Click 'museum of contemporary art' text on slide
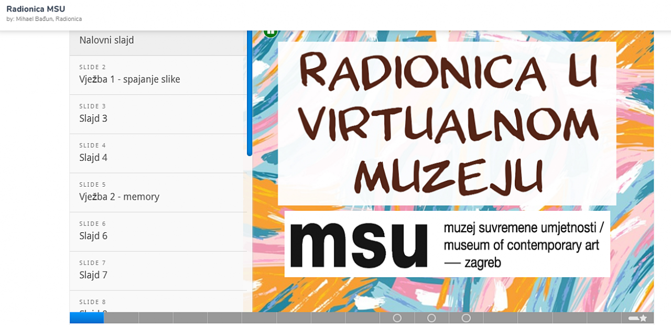671x325 pixels. click(522, 245)
